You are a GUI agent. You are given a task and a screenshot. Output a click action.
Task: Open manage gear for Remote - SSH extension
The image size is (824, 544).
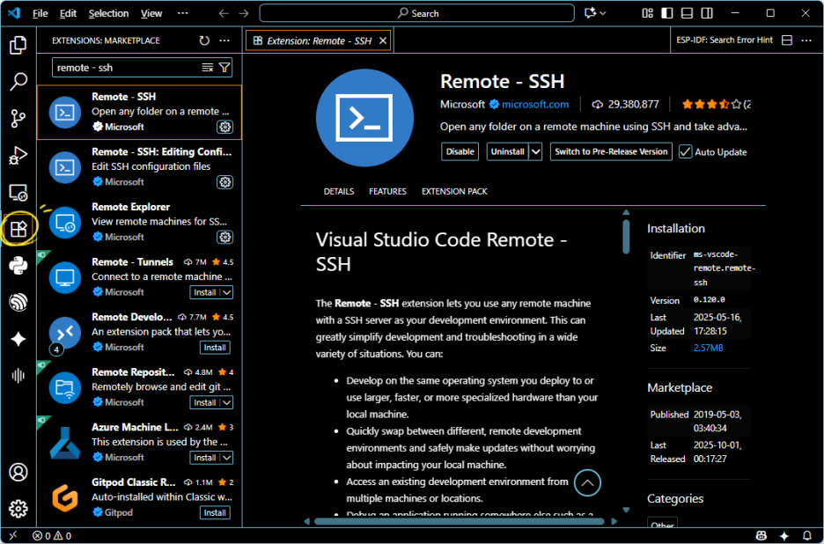click(x=224, y=127)
